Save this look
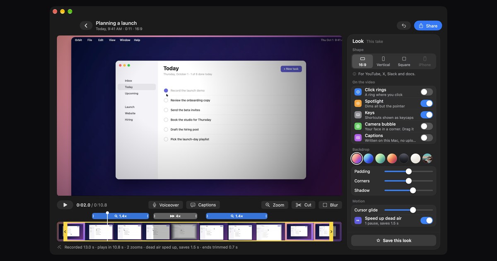The width and height of the screenshot is (497, 261). coord(393,240)
